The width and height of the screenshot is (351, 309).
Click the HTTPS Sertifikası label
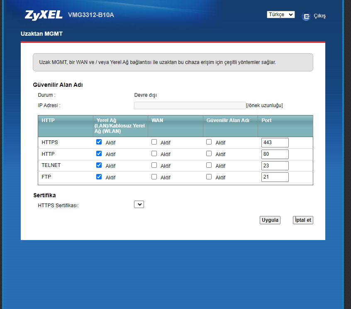coord(58,206)
